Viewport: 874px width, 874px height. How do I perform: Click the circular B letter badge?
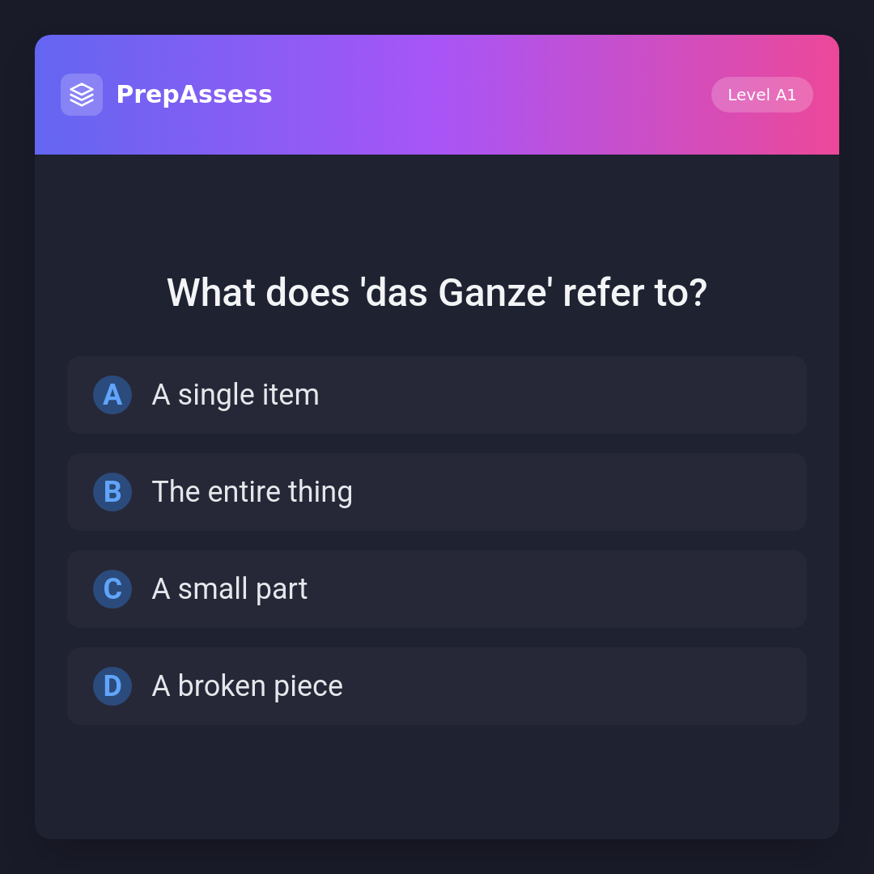point(112,492)
